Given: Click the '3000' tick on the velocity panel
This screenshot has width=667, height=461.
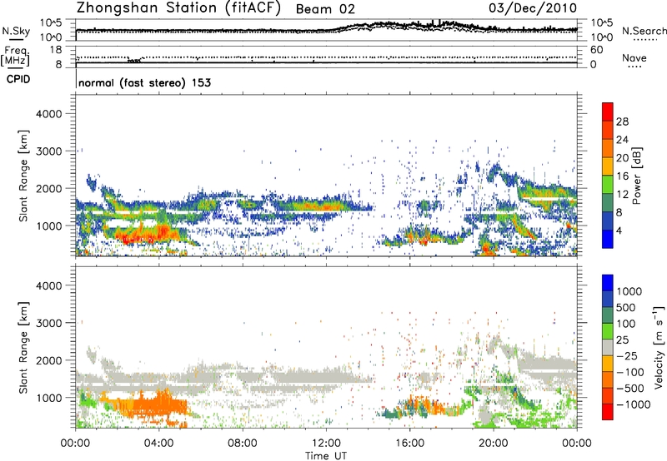Looking at the screenshot, I should point(48,323).
